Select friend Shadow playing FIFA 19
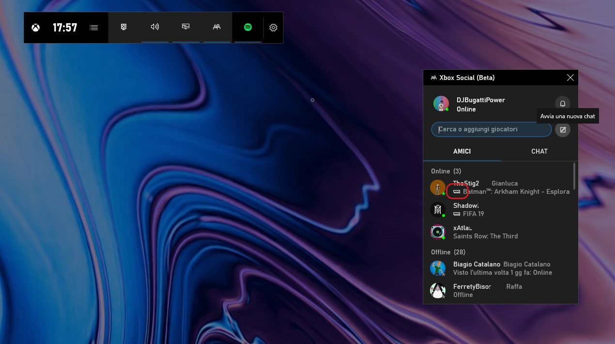The height and width of the screenshot is (344, 615). (x=499, y=210)
